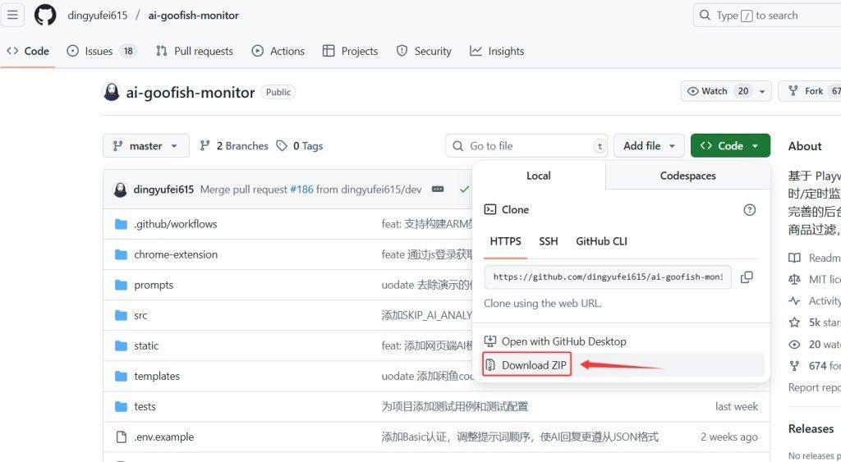This screenshot has height=462, width=841.
Task: View the 0 Tags link
Action: 300,146
